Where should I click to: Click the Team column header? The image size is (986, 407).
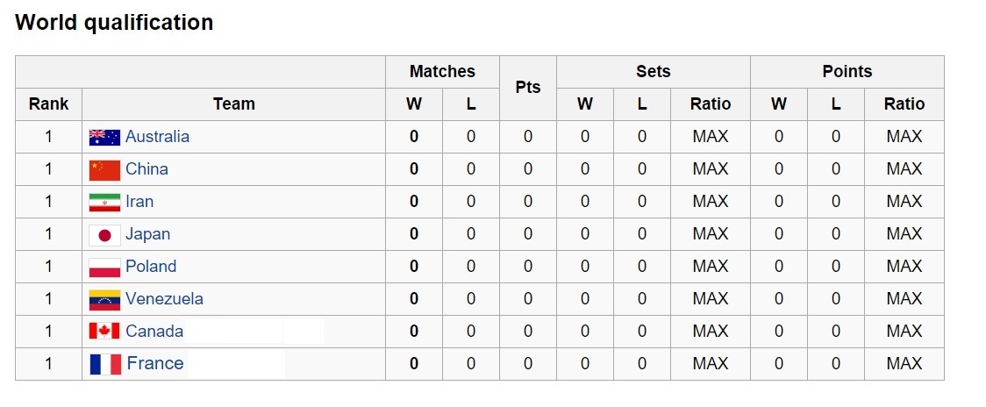233,104
